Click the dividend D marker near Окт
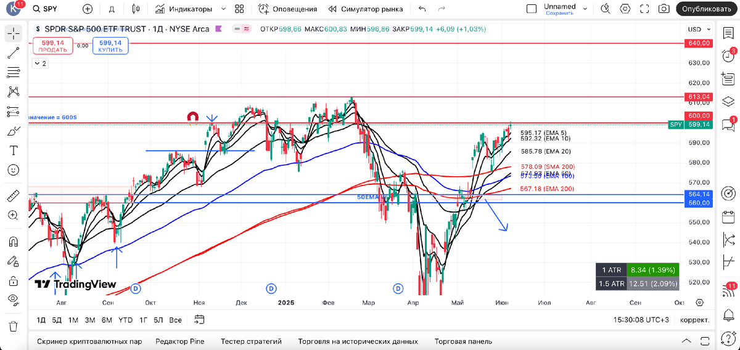The image size is (740, 350). 136,288
